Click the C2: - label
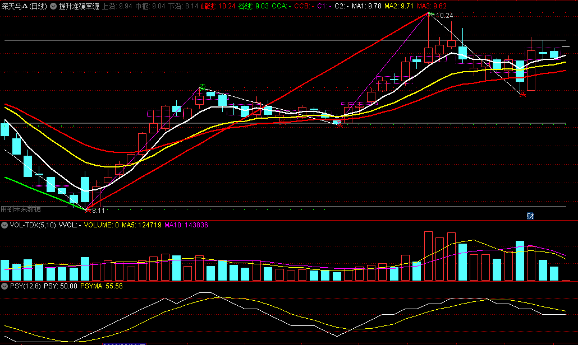Viewport: 578px width, 345px height. click(x=341, y=6)
